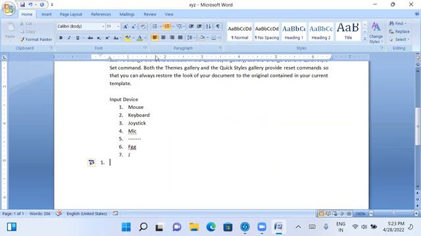Open the Review tab
The width and height of the screenshot is (421, 236).
(150, 14)
